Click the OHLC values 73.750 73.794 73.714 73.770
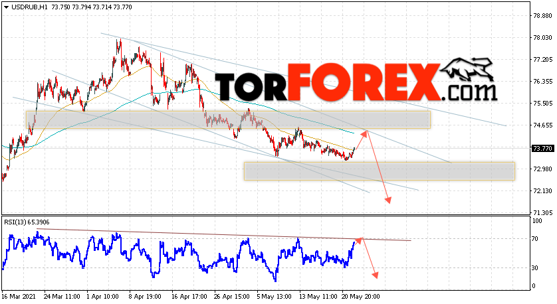This screenshot has height=304, width=557. (92, 7)
